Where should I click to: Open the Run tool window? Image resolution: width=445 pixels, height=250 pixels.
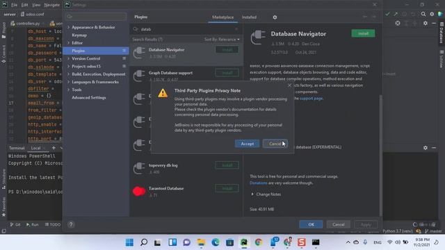point(33,224)
